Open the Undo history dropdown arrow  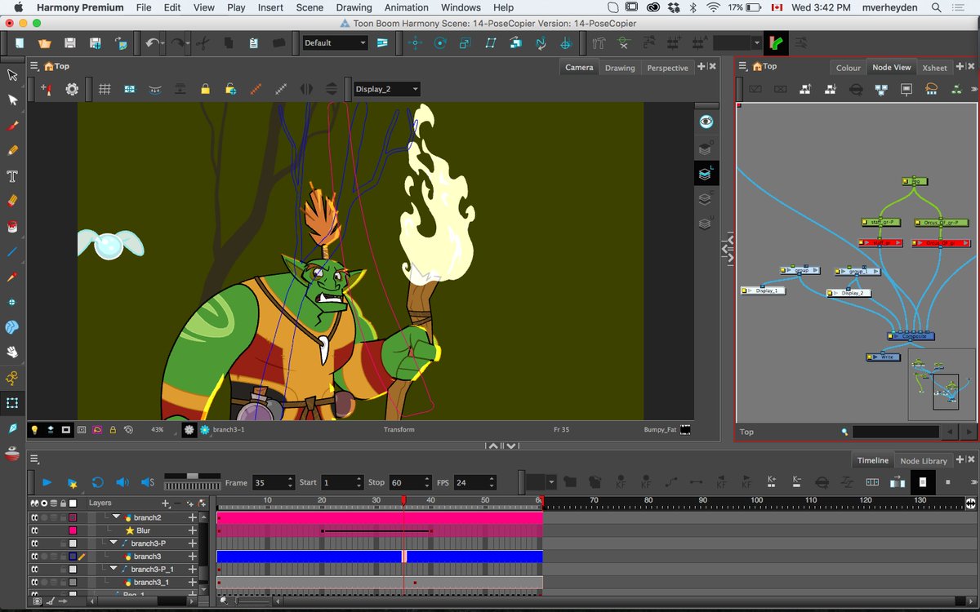click(x=163, y=42)
